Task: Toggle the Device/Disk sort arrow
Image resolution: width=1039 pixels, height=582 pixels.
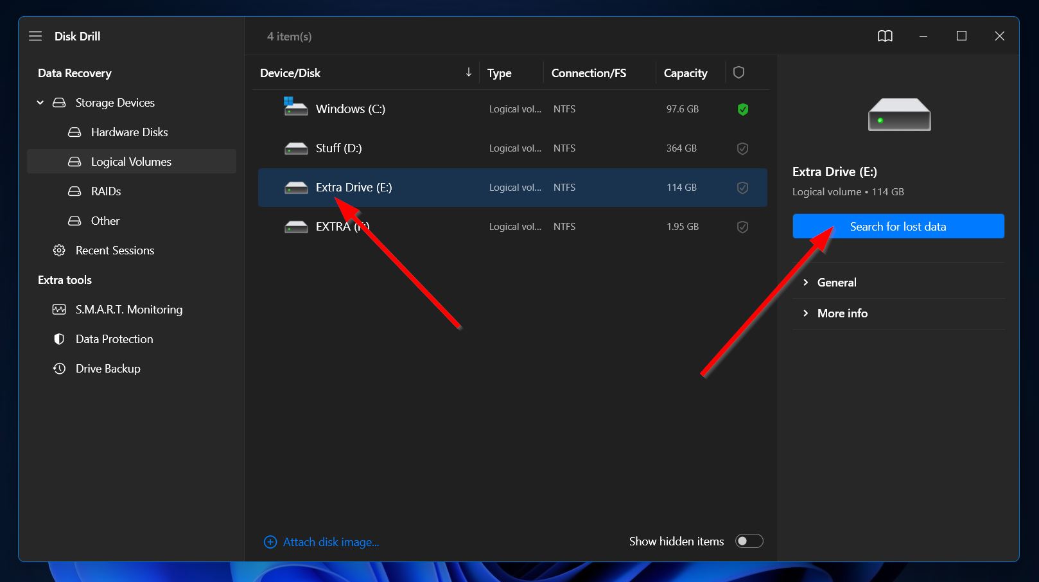Action: click(469, 72)
